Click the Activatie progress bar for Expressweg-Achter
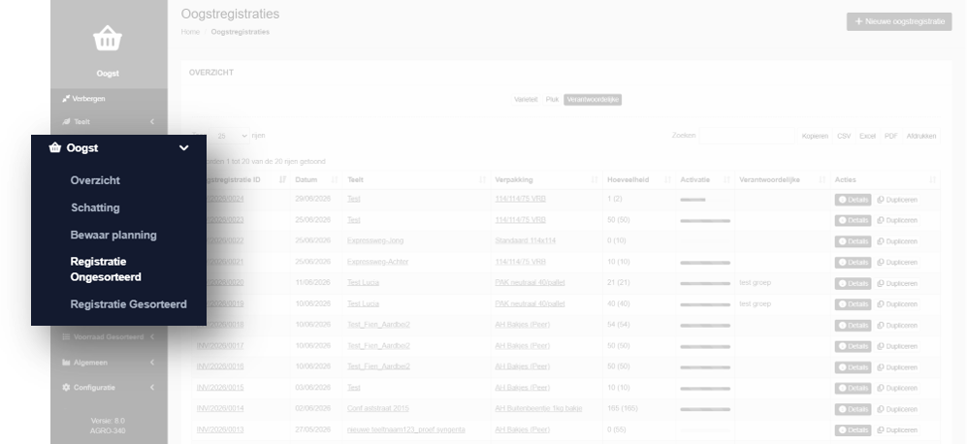Viewport: 967px width, 444px height. click(705, 263)
